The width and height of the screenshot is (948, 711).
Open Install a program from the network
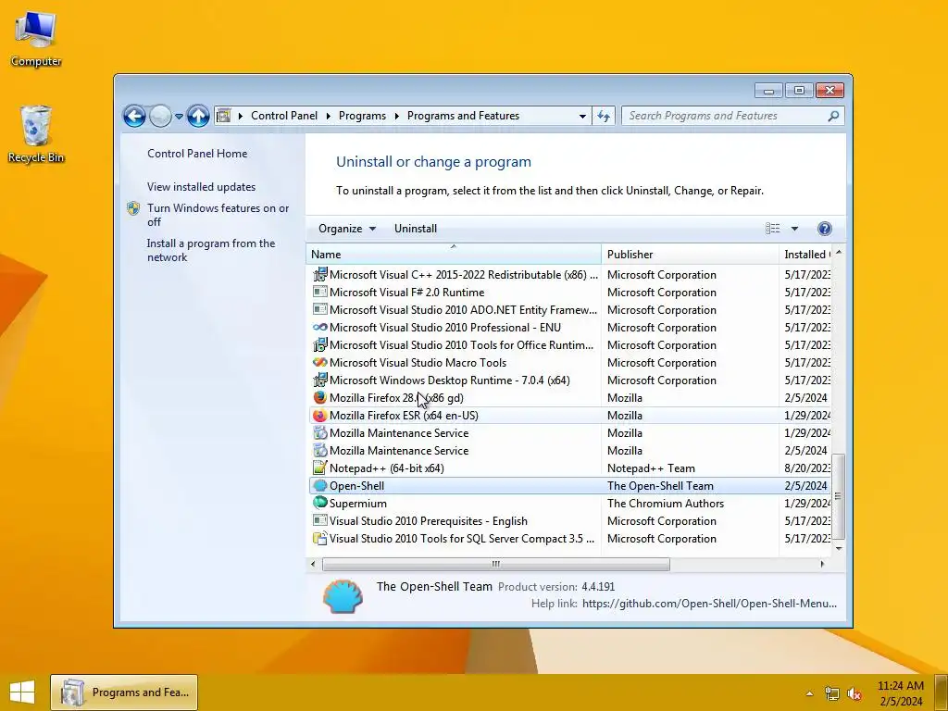210,250
